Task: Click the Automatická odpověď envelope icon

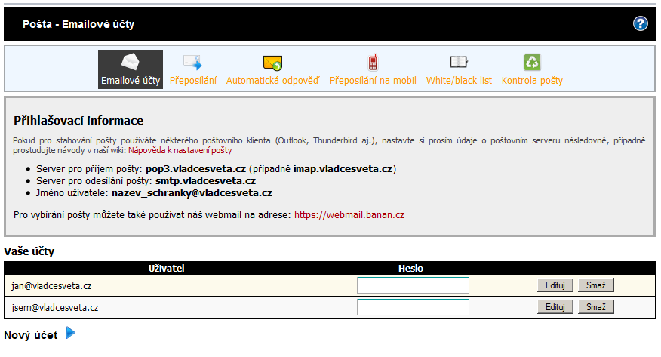Action: [x=272, y=63]
